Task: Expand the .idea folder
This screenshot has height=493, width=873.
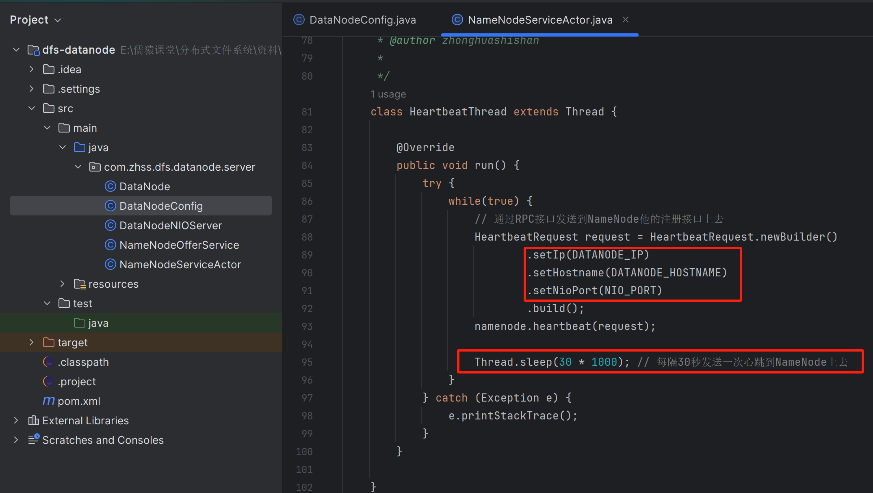Action: [32, 69]
